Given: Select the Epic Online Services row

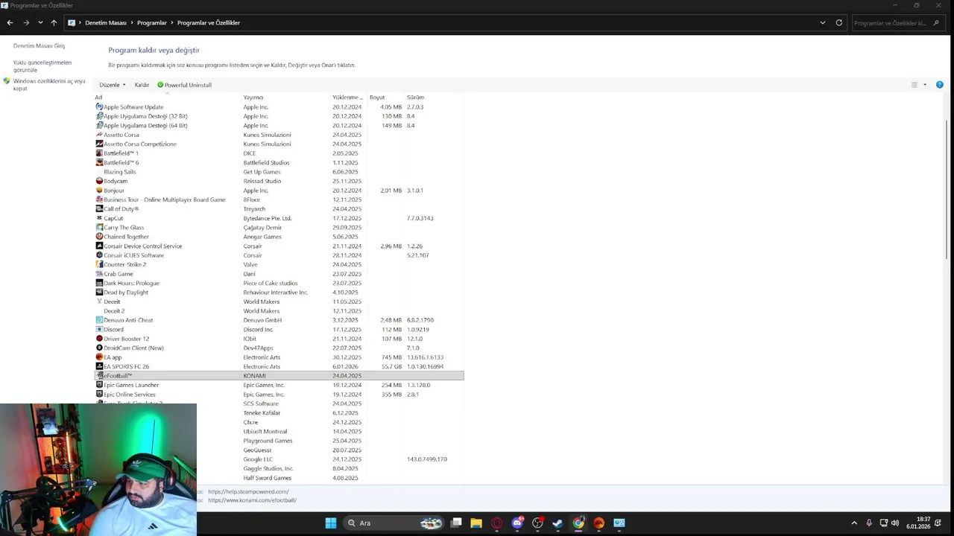Looking at the screenshot, I should [x=279, y=395].
